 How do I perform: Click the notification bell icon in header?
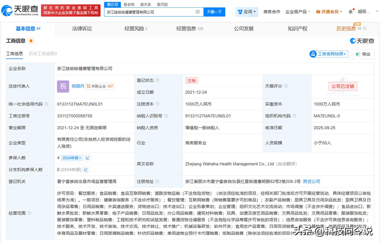(x=351, y=12)
